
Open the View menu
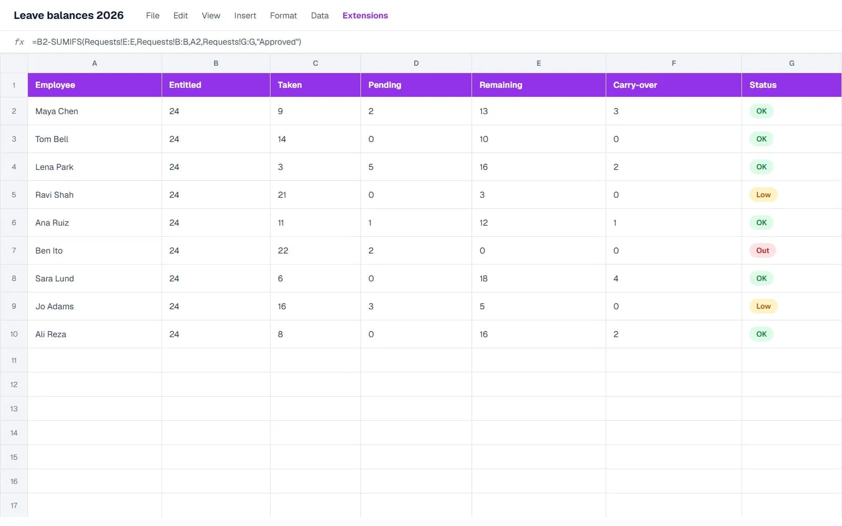tap(211, 16)
